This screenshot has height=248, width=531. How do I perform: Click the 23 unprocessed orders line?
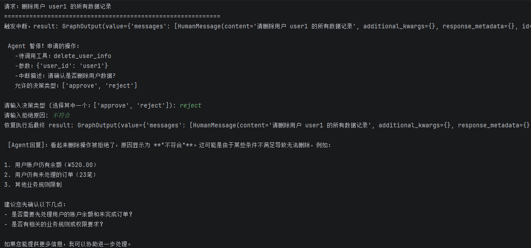[51, 175]
